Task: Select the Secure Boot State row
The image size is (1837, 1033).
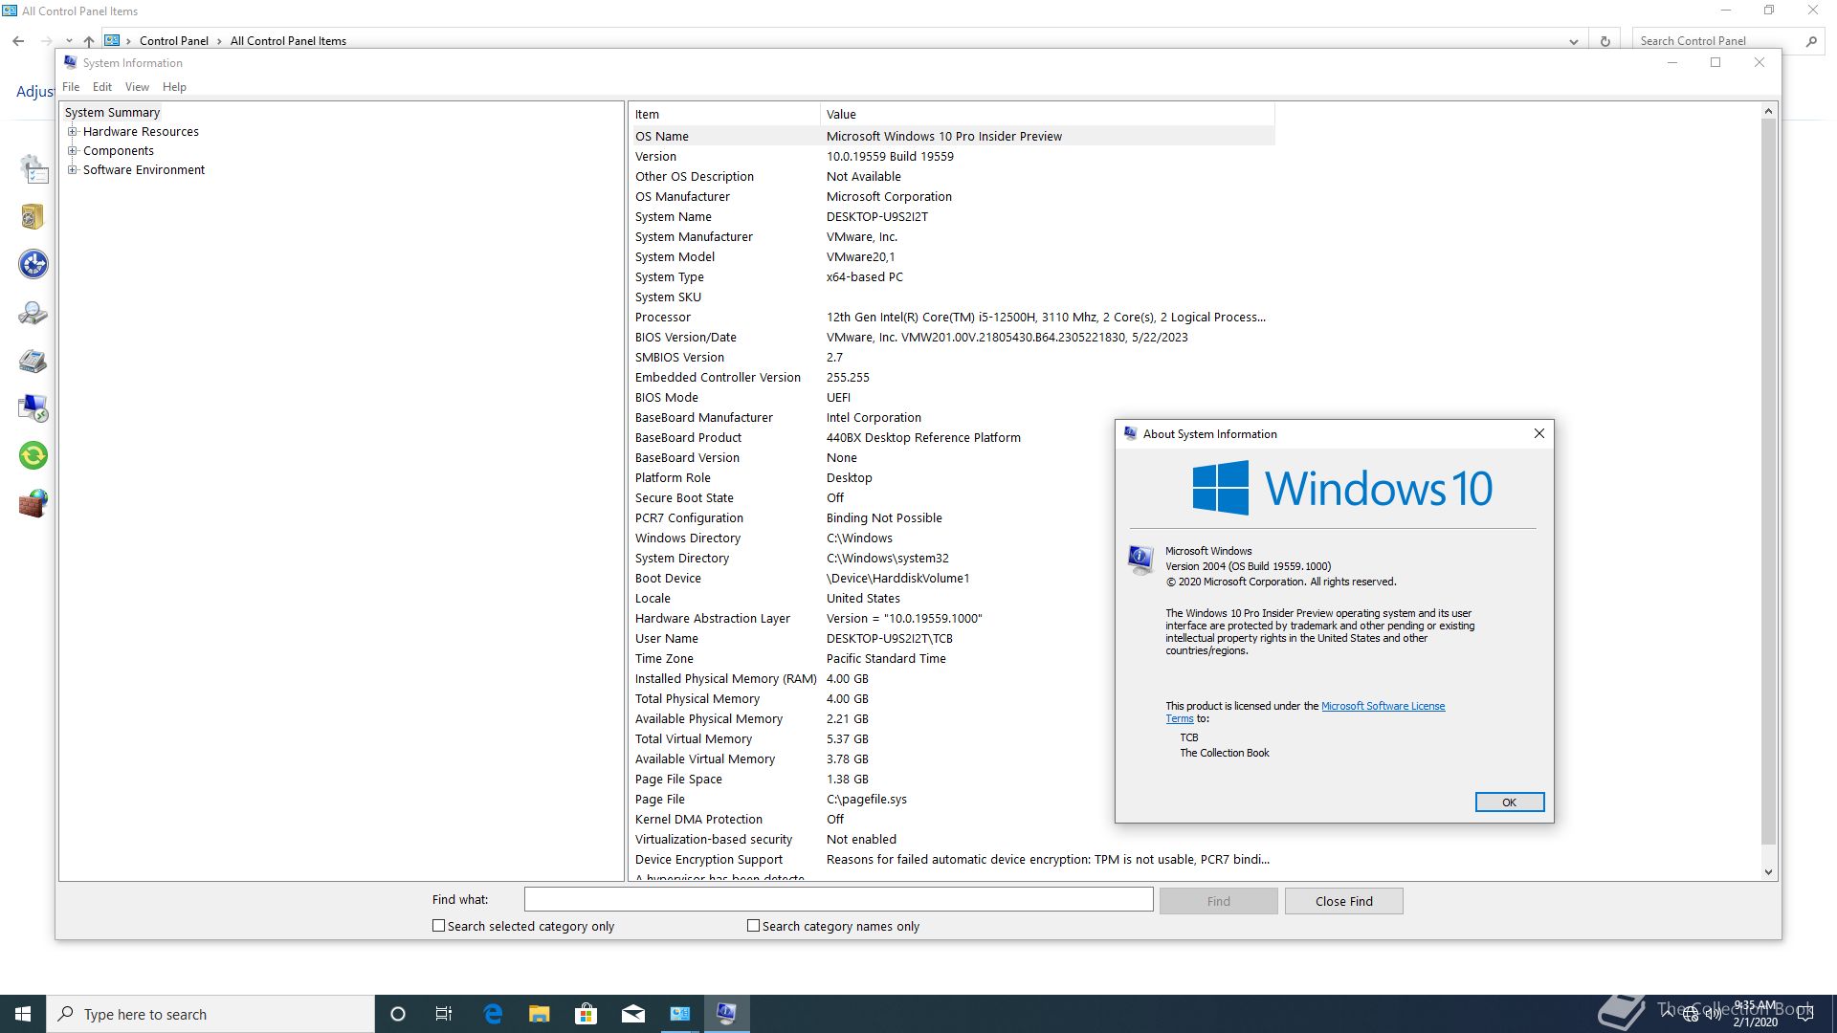Action: 953,497
